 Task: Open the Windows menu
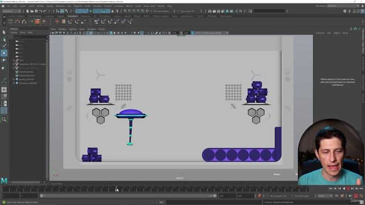60,6
